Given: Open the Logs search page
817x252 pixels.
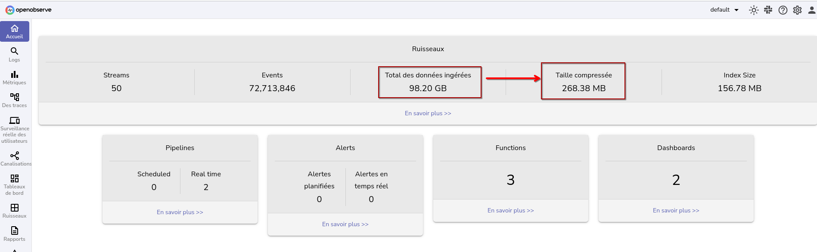Looking at the screenshot, I should click(14, 55).
